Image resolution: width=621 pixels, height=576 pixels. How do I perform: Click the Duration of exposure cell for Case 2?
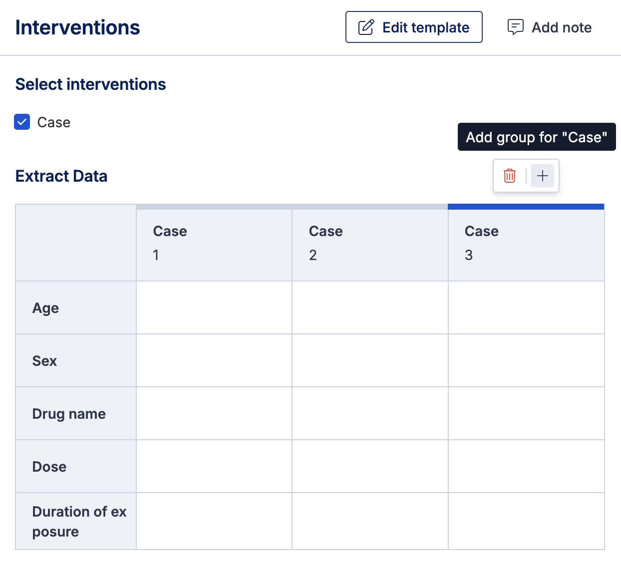click(x=370, y=521)
